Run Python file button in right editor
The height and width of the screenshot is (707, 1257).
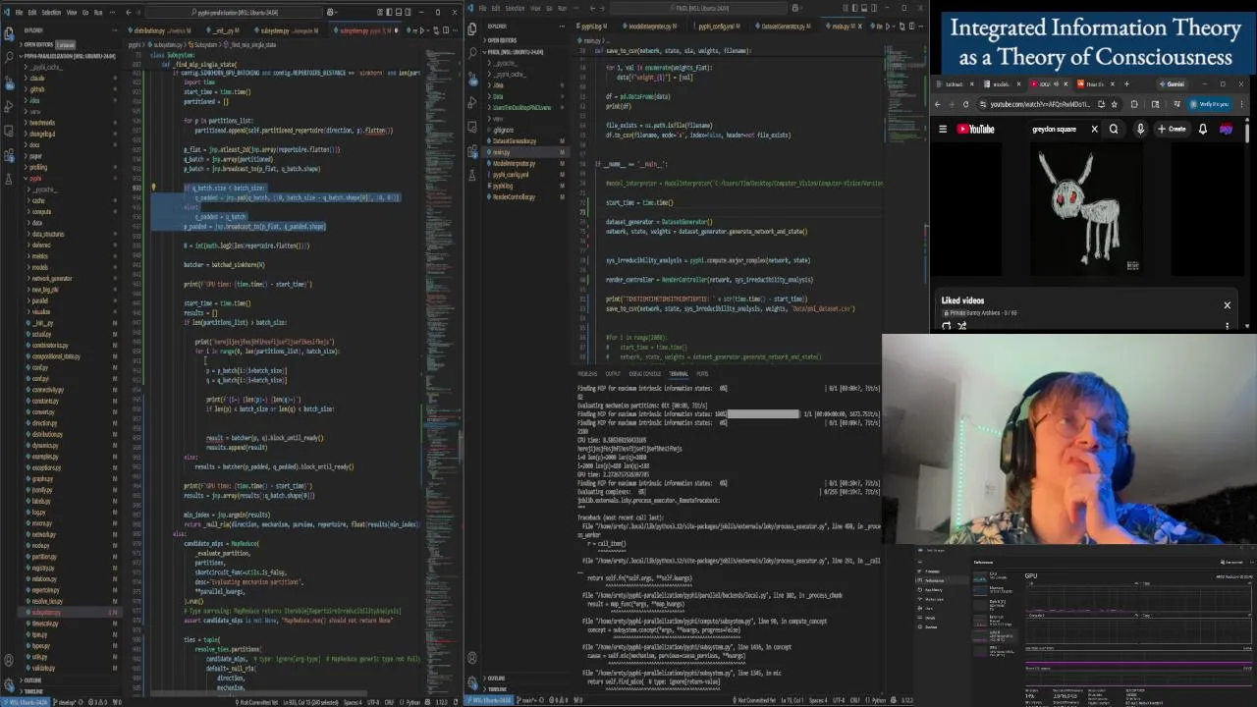[x=889, y=27]
